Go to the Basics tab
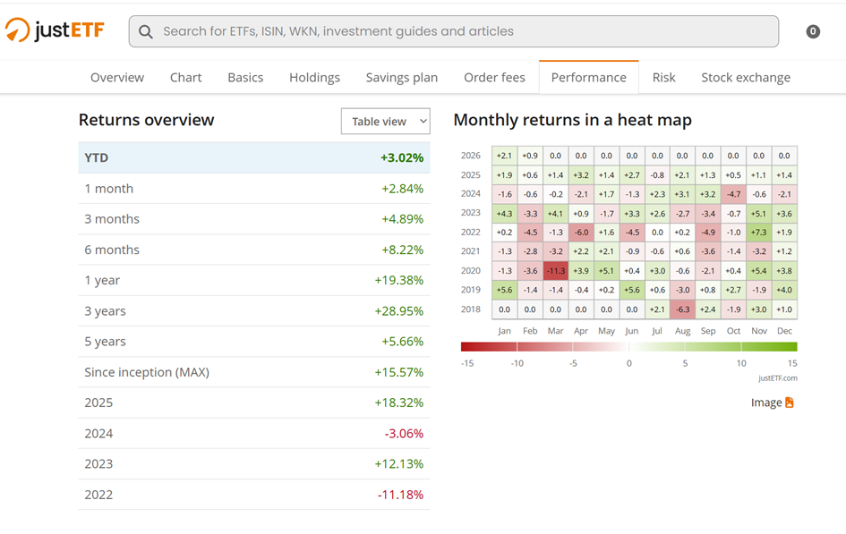This screenshot has height=534, width=846. (245, 78)
